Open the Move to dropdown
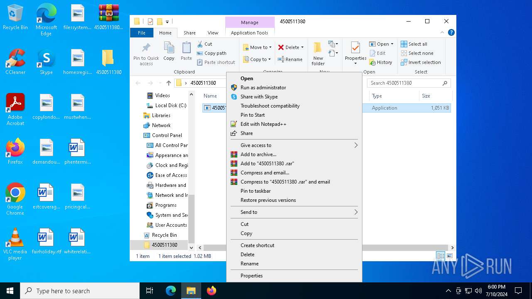 tap(257, 47)
